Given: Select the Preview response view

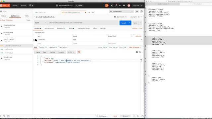Looking at the screenshot, I should pos(52,52).
